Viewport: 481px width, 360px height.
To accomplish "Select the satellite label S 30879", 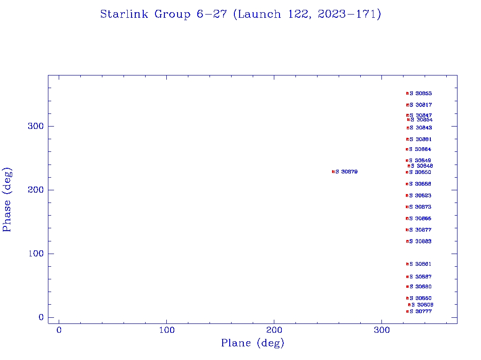I will [x=347, y=172].
